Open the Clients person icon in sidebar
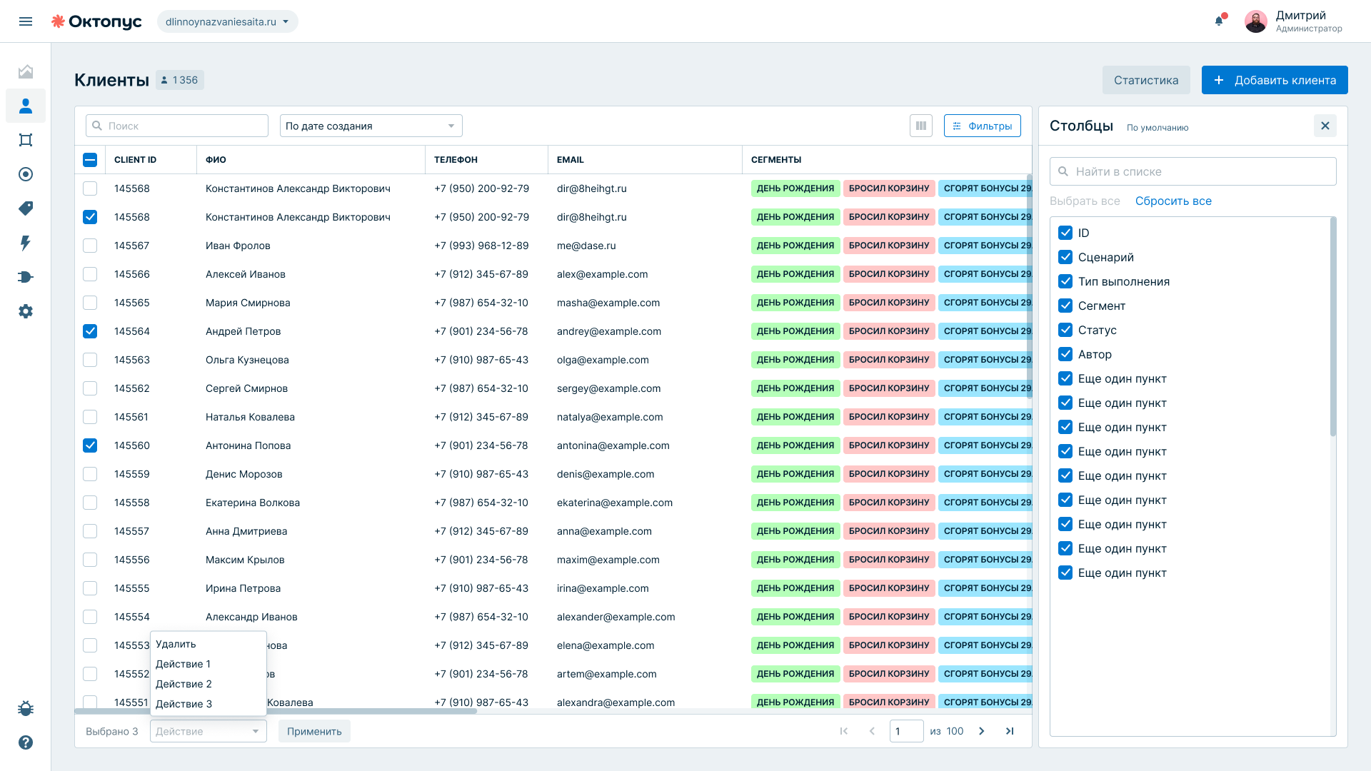This screenshot has width=1371, height=771. (x=26, y=106)
